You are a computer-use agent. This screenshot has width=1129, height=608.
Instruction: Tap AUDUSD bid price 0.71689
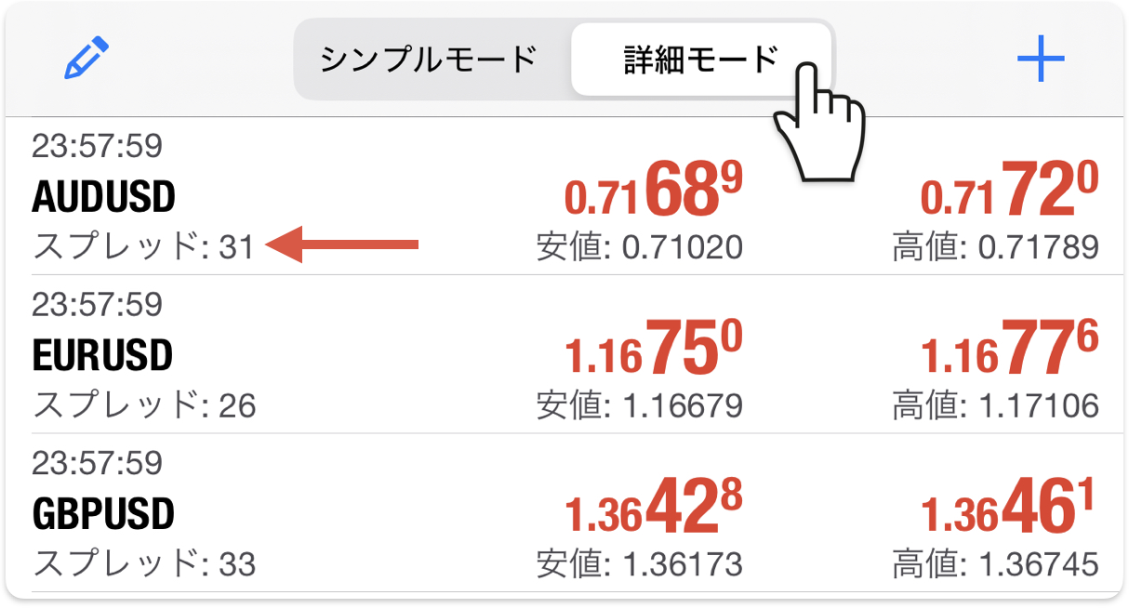654,191
